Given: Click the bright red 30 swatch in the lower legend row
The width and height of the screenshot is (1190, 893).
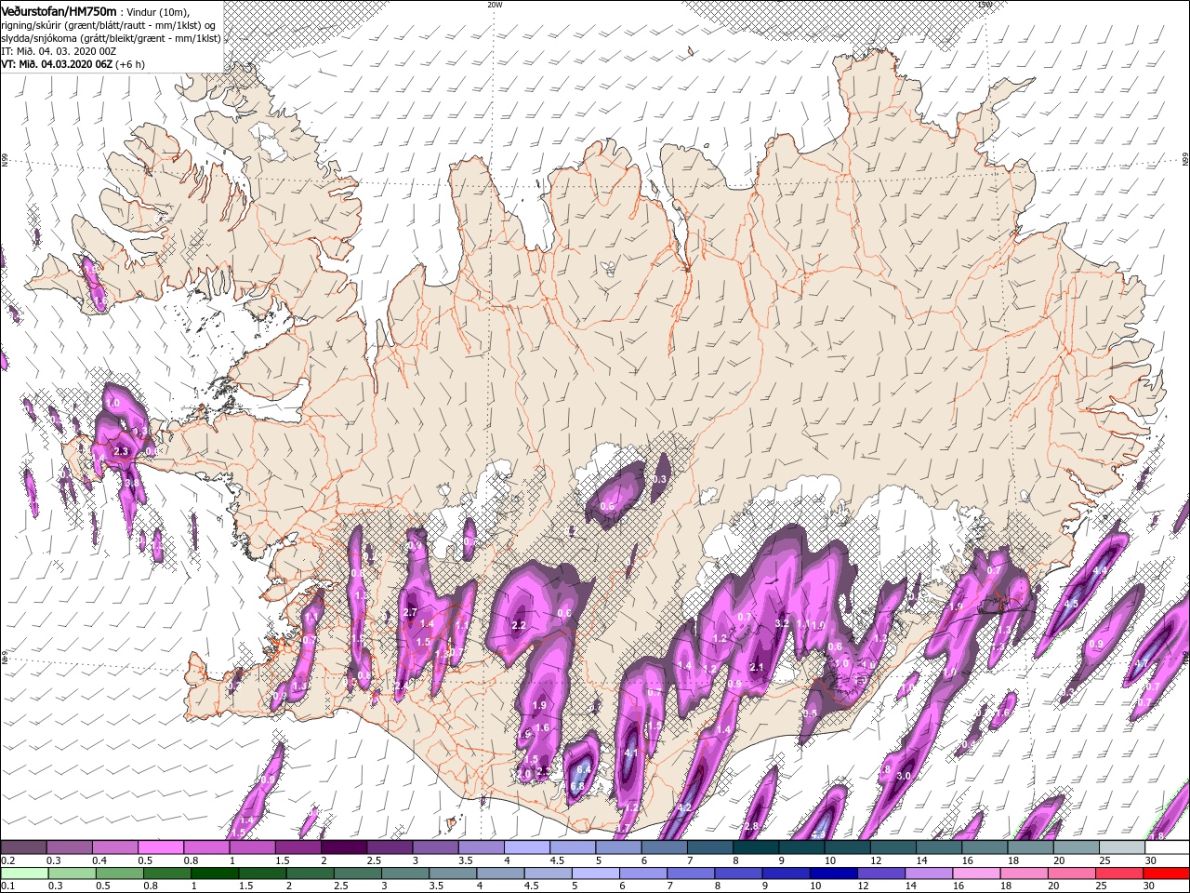Looking at the screenshot, I should pos(1168,873).
